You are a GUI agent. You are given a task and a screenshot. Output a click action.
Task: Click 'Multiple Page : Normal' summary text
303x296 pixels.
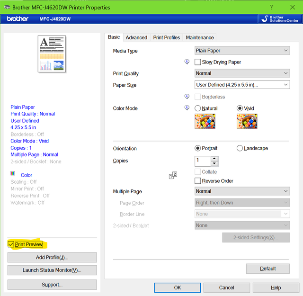(x=34, y=154)
